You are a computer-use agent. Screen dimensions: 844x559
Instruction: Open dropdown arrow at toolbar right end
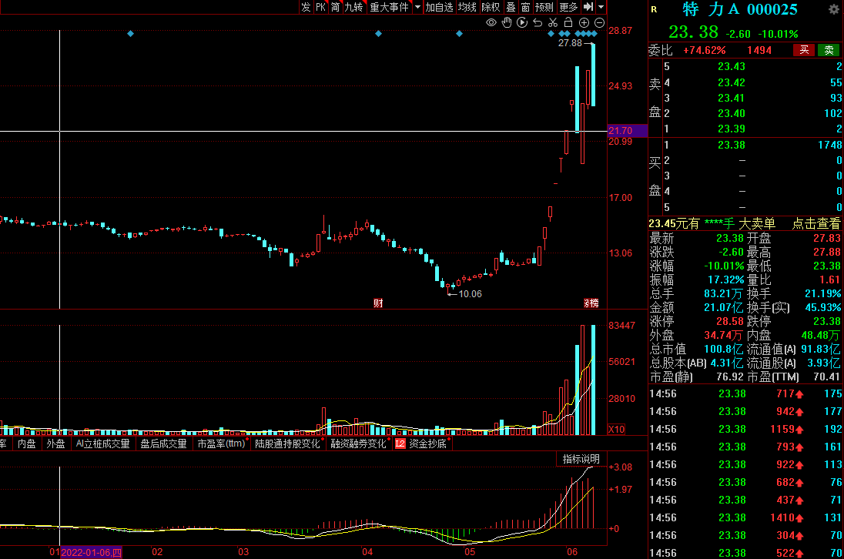[x=601, y=7]
